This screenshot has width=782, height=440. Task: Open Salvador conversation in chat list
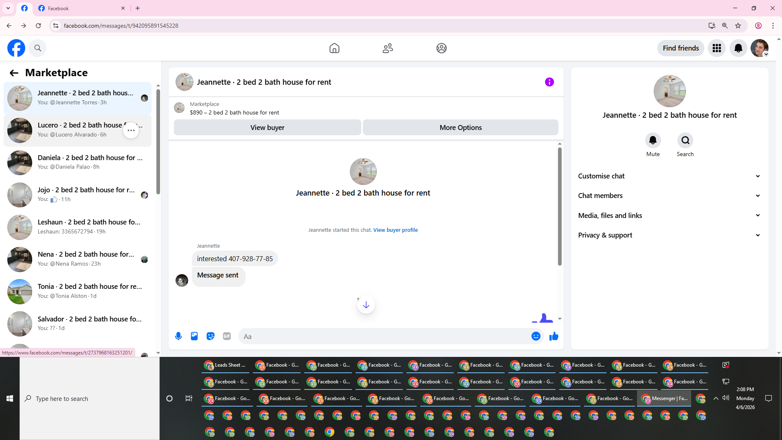coord(77,324)
